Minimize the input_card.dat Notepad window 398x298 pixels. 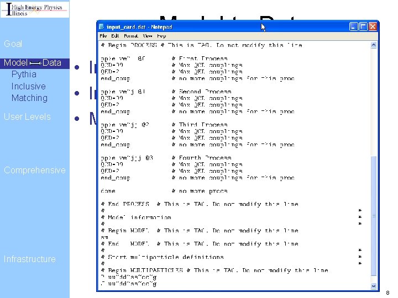[x=353, y=26]
